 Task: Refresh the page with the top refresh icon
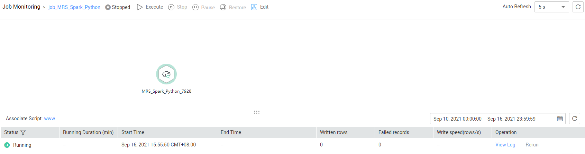coord(578,7)
